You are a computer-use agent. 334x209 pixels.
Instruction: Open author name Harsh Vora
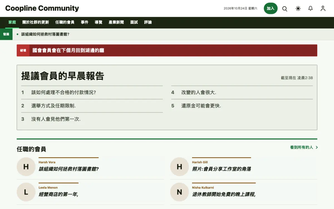point(47,162)
